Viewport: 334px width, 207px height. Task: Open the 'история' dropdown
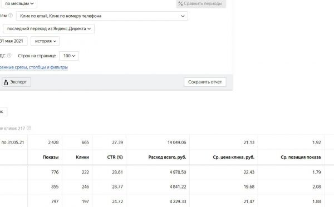[x=45, y=41]
